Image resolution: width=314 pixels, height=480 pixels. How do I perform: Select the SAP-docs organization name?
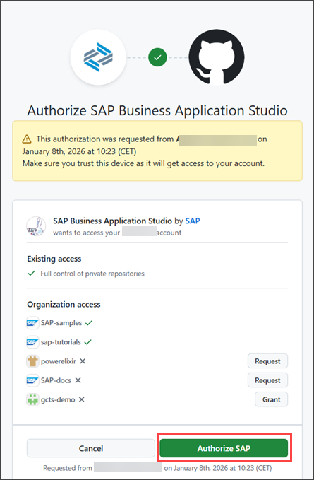(x=56, y=380)
